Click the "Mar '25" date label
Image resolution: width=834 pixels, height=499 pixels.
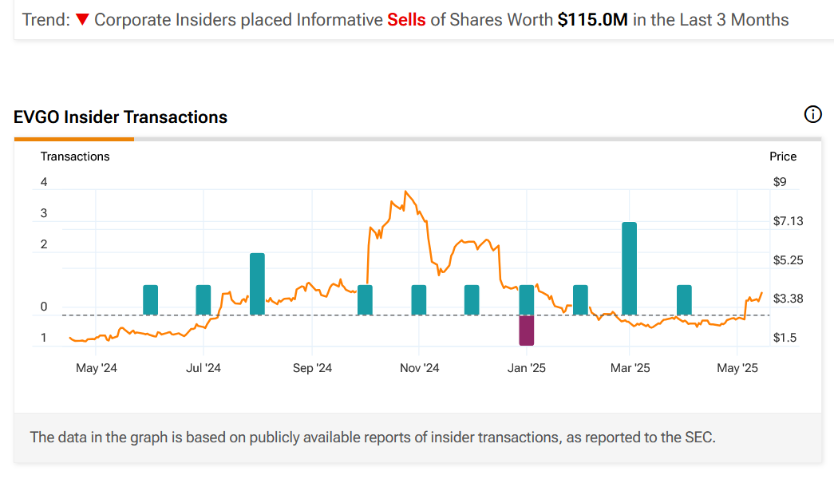click(630, 368)
